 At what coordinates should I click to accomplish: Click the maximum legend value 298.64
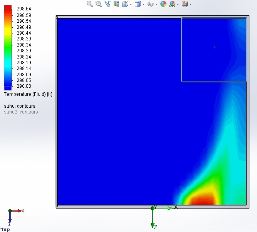tap(24, 9)
